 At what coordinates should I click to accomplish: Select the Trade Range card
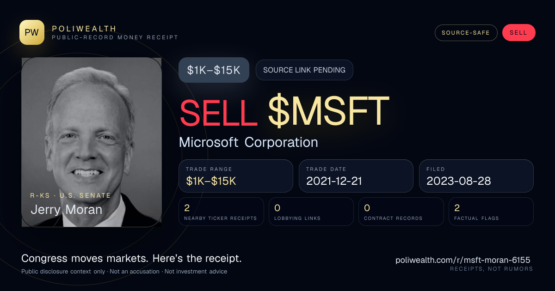click(x=236, y=176)
